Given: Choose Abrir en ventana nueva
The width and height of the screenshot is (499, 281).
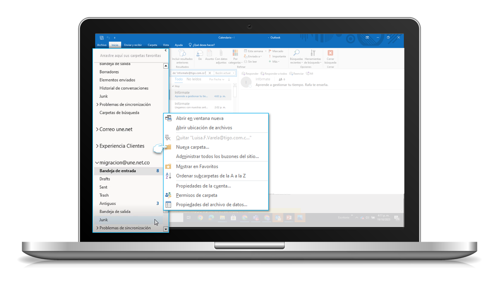Looking at the screenshot, I should (x=216, y=118).
